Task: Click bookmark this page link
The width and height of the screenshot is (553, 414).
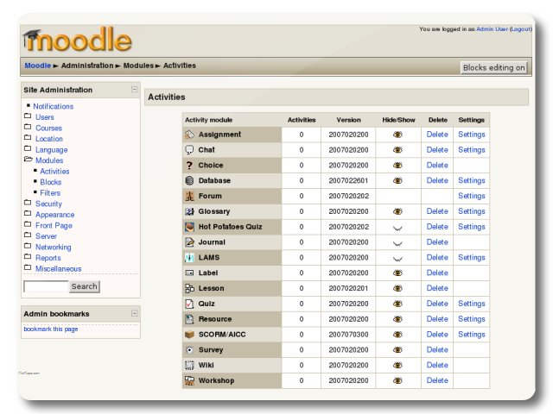Action: tap(51, 329)
